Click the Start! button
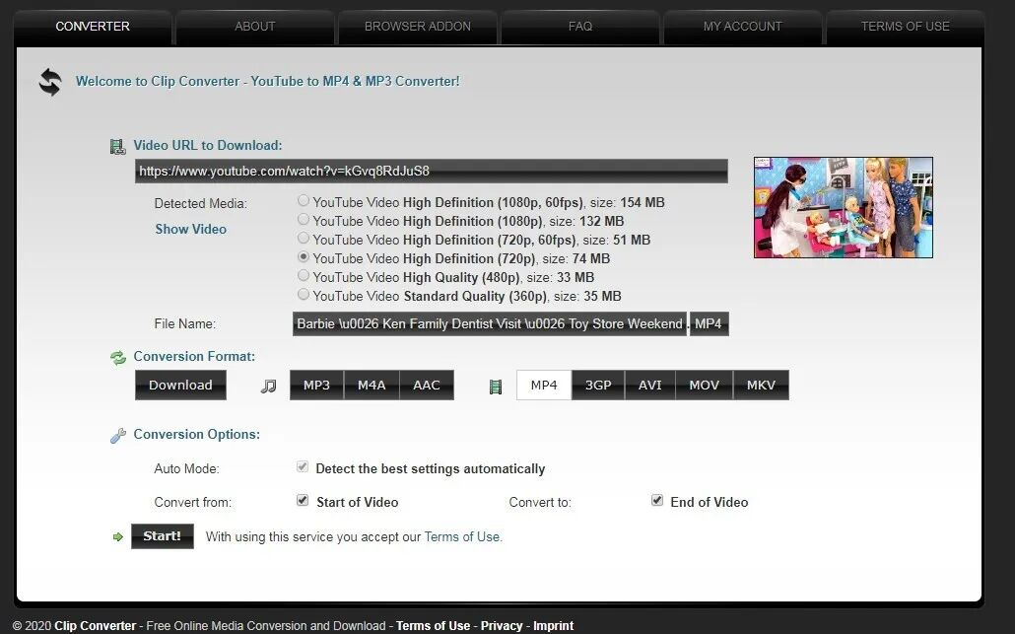1015x634 pixels. click(163, 536)
